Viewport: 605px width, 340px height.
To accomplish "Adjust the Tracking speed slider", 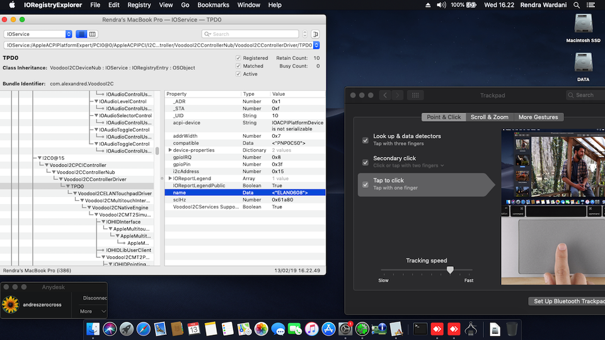I will (450, 270).
